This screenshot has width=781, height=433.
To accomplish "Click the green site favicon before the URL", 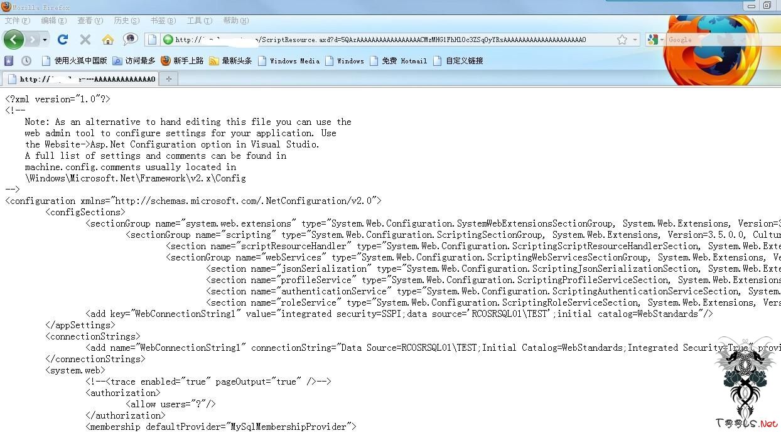I will tap(168, 40).
